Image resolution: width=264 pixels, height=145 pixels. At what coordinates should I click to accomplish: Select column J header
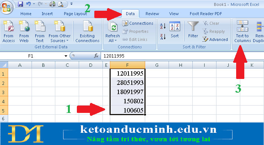[228, 65]
